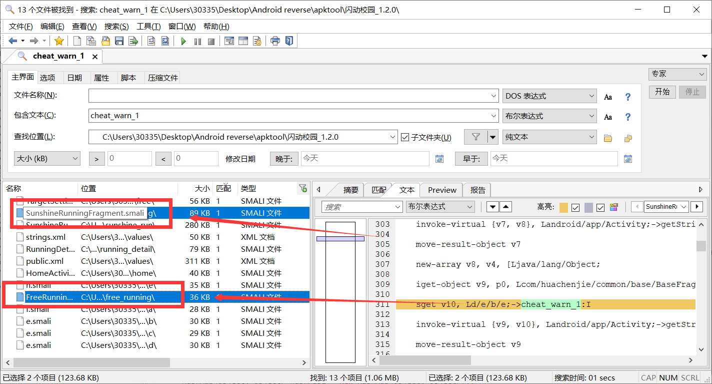The width and height of the screenshot is (712, 384).
Task: Stop search using the square stop icon
Action: point(211,41)
